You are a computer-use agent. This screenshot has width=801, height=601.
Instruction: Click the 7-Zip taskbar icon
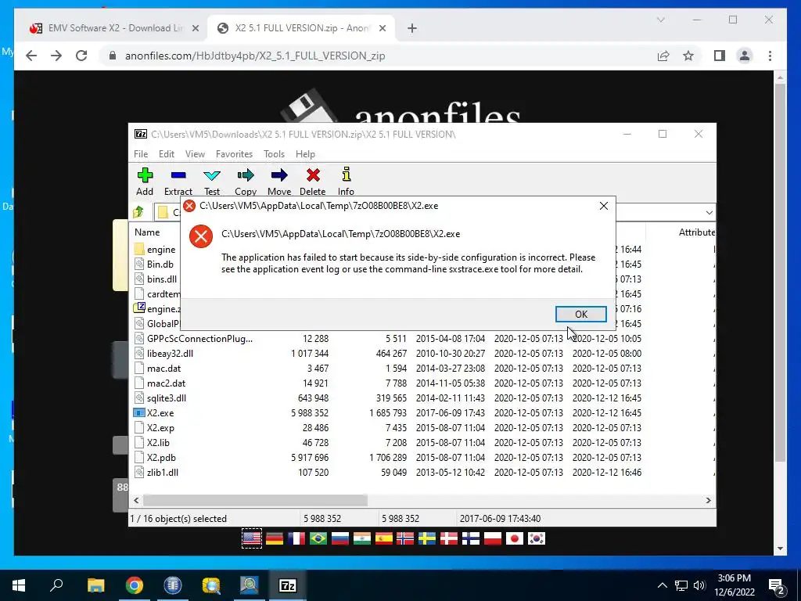(288, 585)
